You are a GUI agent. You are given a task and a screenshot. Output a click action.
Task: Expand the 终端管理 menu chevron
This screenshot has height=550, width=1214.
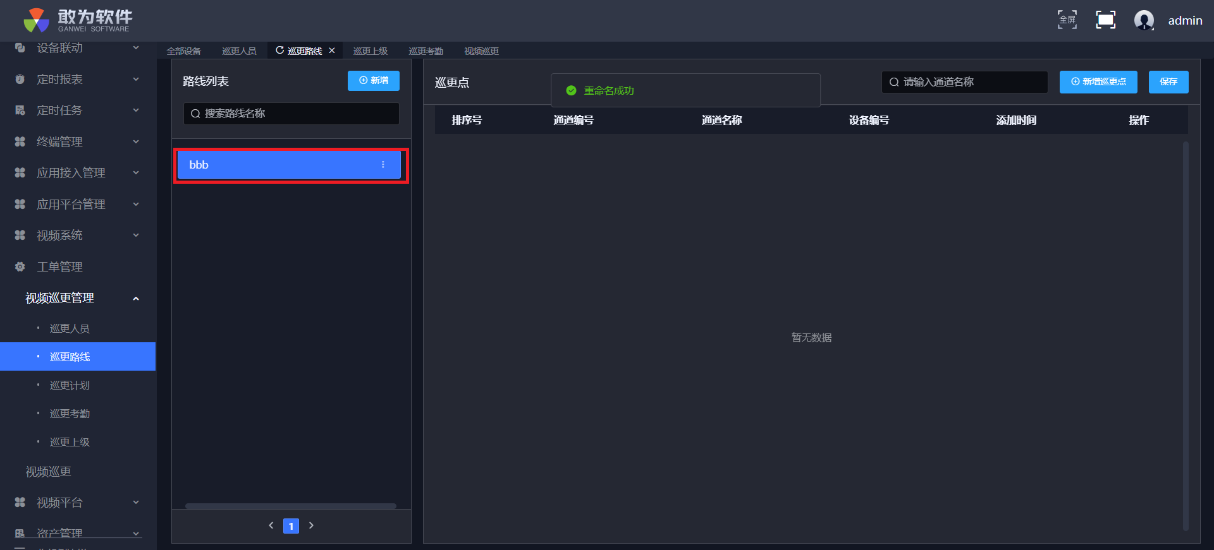[x=136, y=141]
